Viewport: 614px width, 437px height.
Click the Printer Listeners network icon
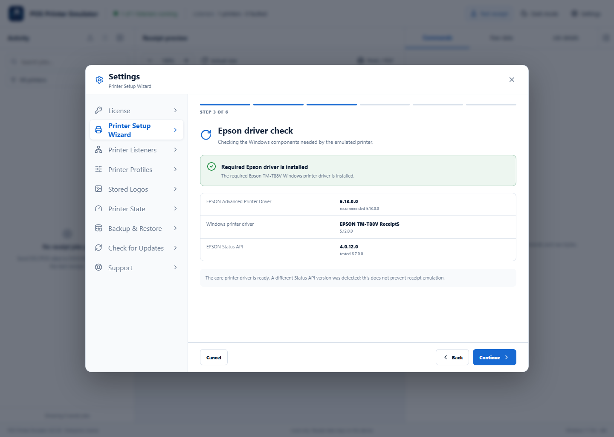pos(98,149)
